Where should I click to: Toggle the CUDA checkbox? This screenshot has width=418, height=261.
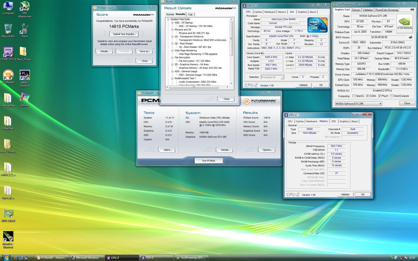367,96
